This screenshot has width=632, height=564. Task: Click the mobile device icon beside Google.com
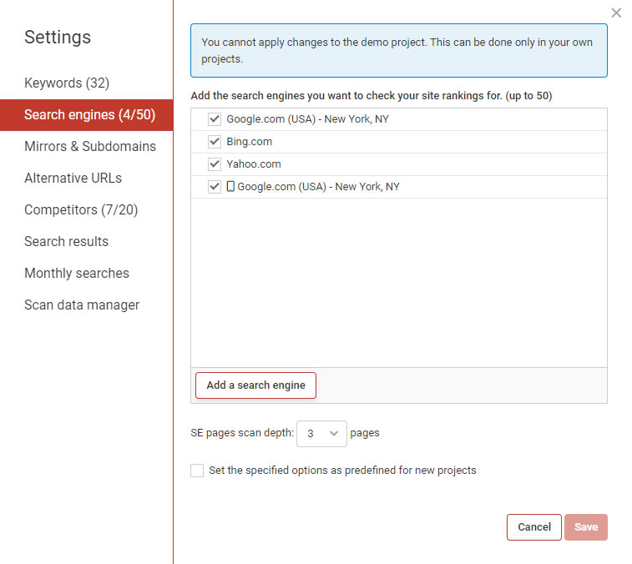[x=230, y=187]
